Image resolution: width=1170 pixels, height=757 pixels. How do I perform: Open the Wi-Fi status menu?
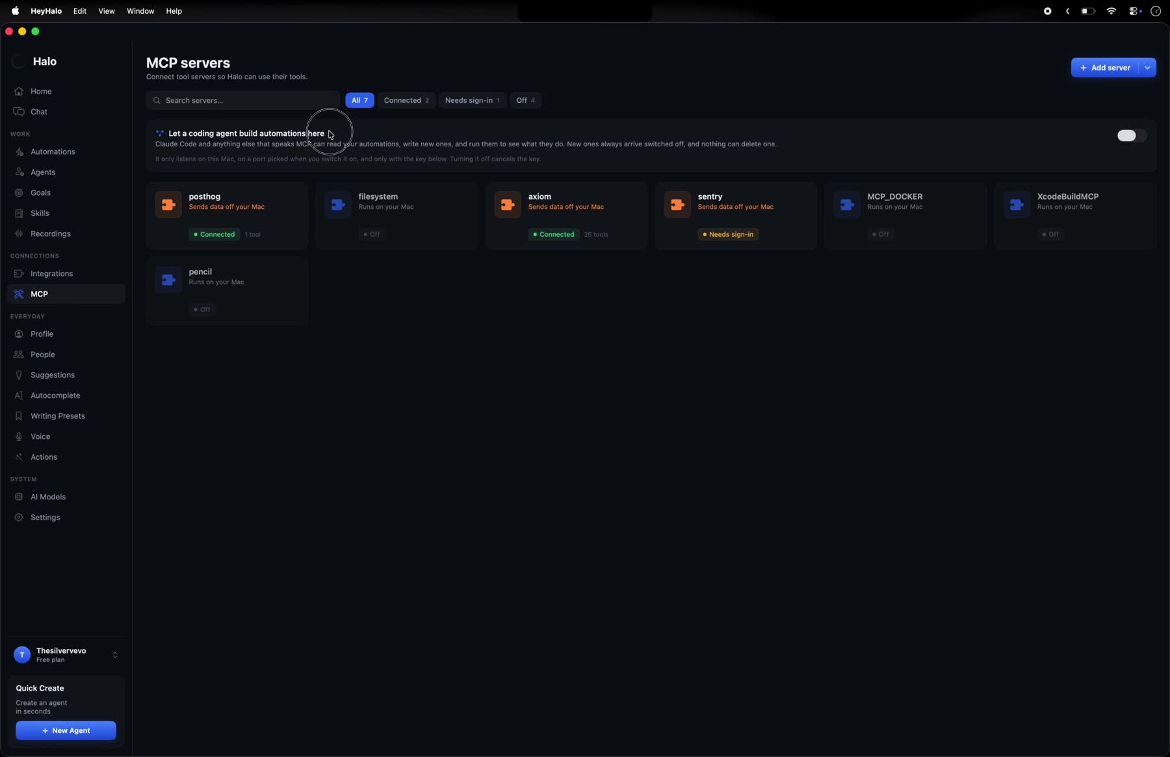(x=1111, y=11)
